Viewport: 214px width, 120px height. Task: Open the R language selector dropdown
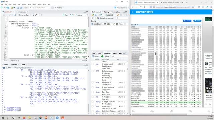click(93, 18)
